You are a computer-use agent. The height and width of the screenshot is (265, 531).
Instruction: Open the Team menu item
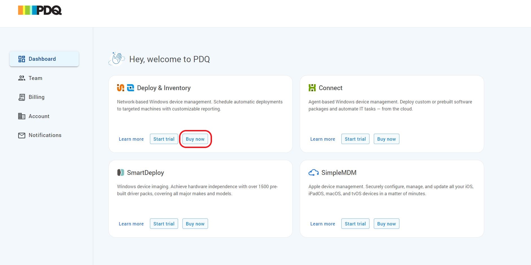coord(35,78)
